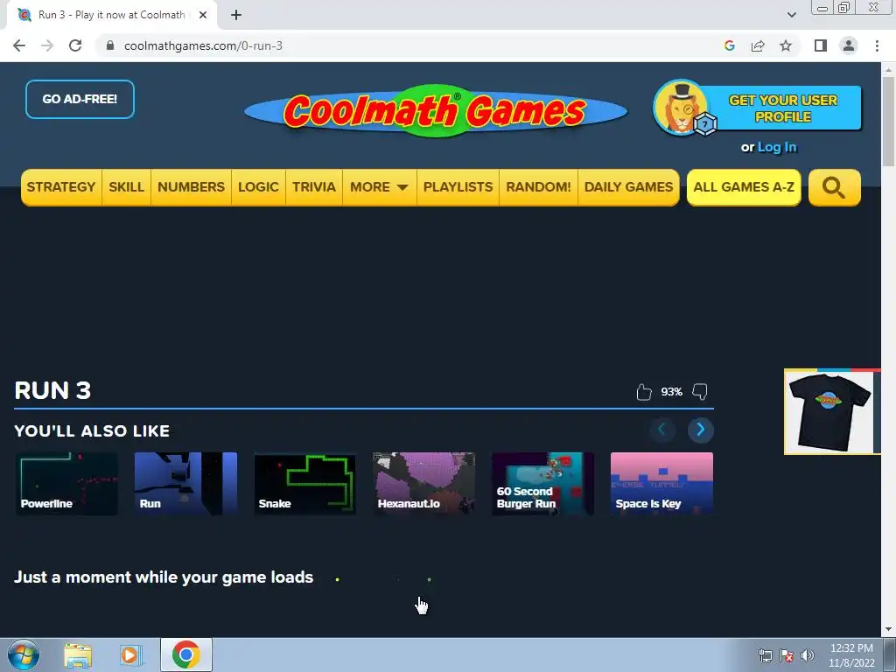Screen dimensions: 896x672
Task: Click the previous arrow in You'll Also Like
Action: click(661, 430)
